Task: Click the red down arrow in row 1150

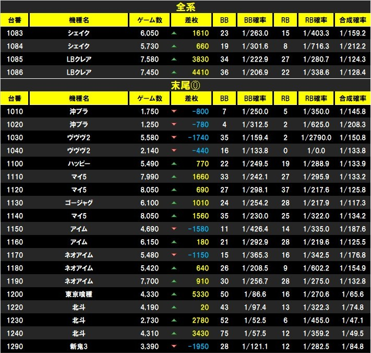Action: [174, 229]
